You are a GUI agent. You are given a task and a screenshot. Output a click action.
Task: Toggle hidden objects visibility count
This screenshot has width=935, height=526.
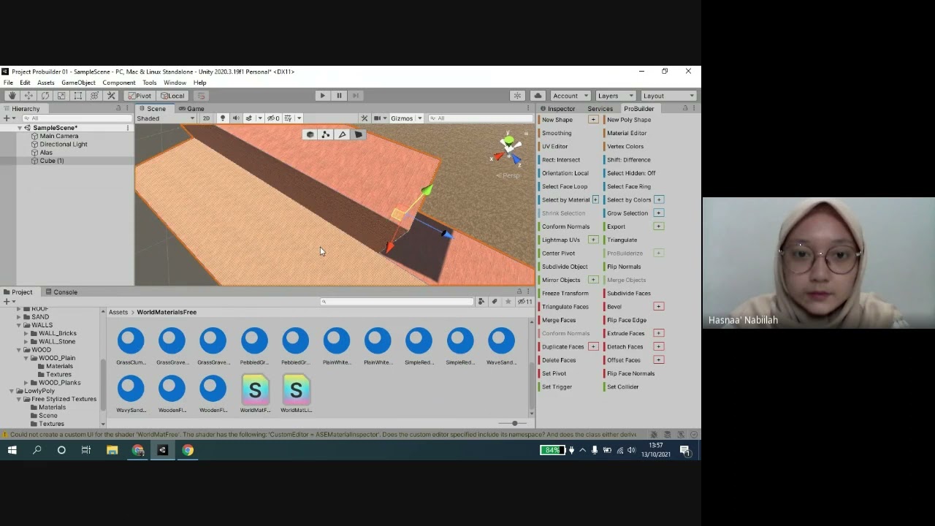click(273, 118)
